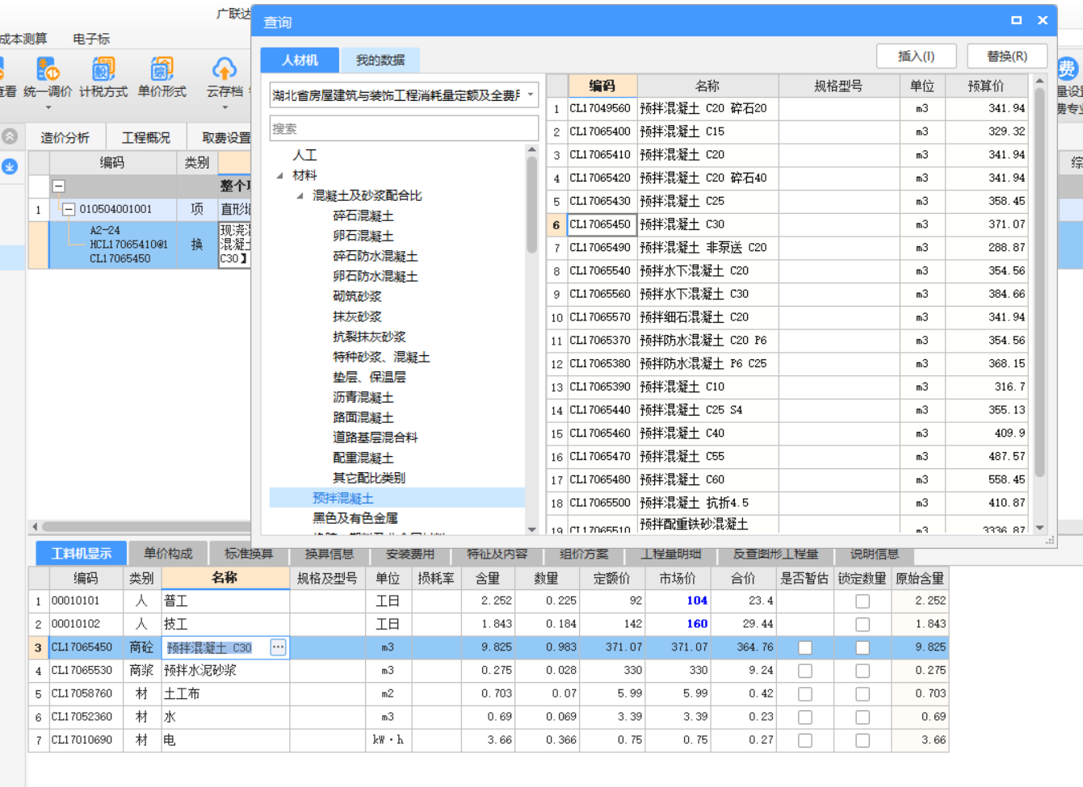Toggle 是否暂估 for CL17065450 row

pyautogui.click(x=805, y=647)
